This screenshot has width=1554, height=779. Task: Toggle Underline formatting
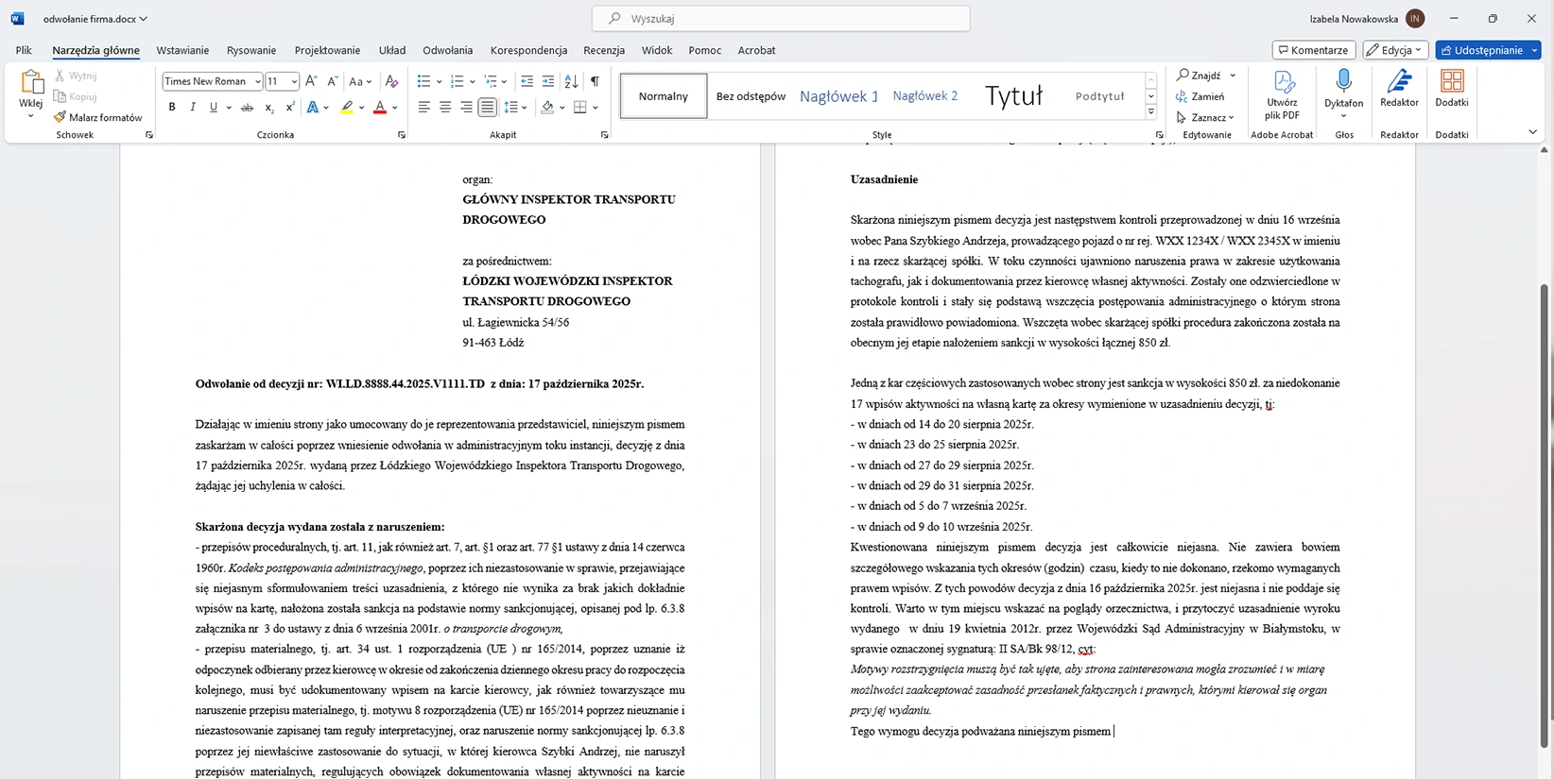[214, 108]
